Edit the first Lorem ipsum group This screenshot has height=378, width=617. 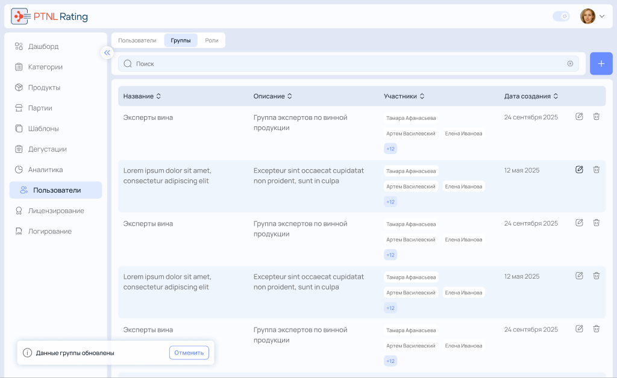click(x=579, y=169)
